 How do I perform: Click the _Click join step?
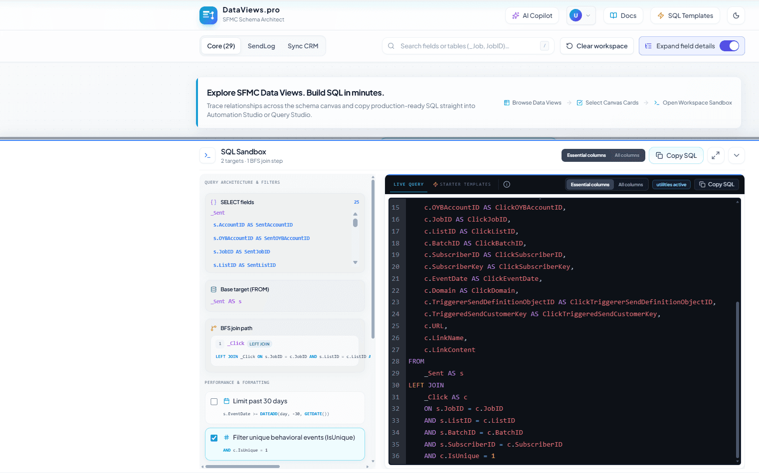point(236,344)
